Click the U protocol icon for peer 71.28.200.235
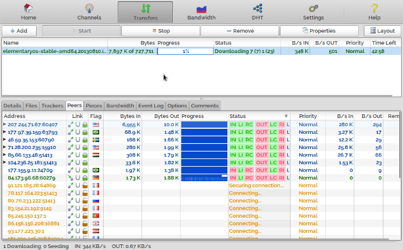This screenshot has width=403, height=250. point(78,147)
